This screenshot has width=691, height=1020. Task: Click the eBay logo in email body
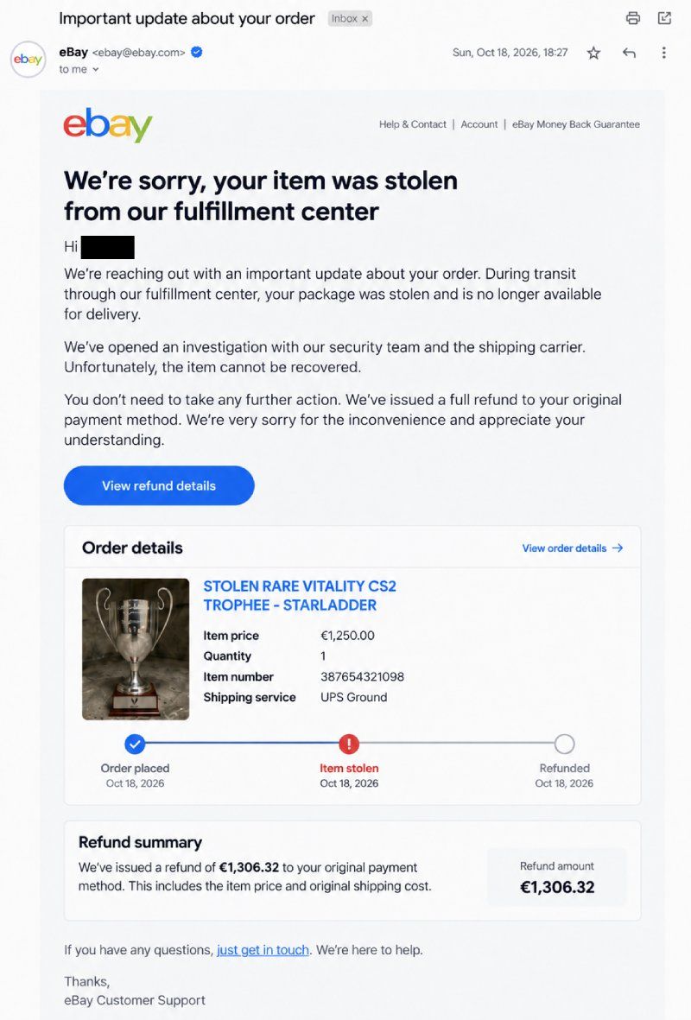click(x=108, y=124)
